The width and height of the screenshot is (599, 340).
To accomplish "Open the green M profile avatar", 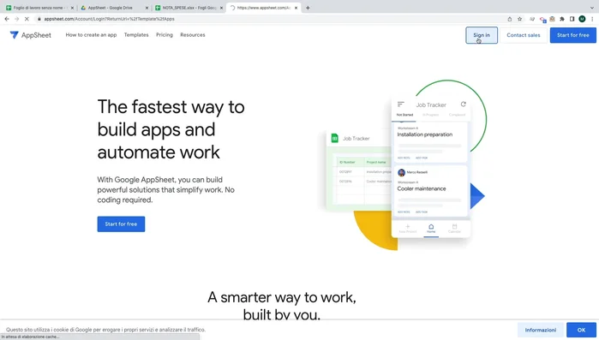I will click(582, 19).
